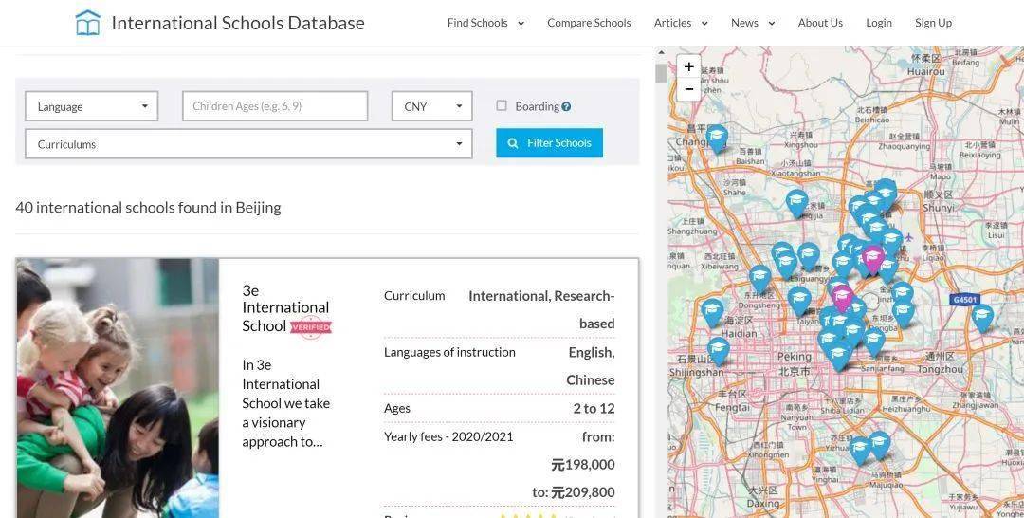Enable the Boarding checkbox
The image size is (1024, 518).
[x=502, y=106]
